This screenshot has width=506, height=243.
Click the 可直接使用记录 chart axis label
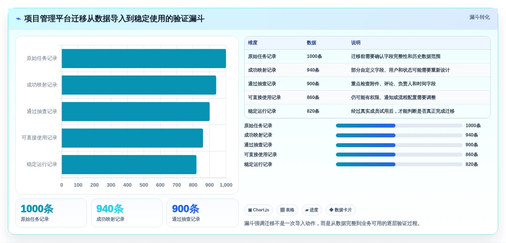pyautogui.click(x=40, y=138)
